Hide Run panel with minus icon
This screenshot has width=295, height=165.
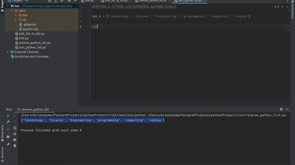tap(287, 109)
